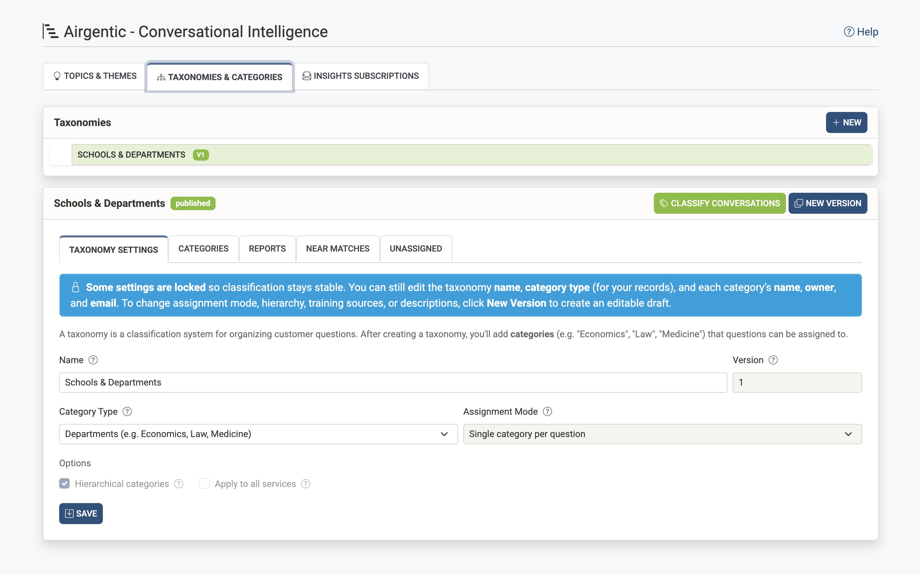The image size is (920, 574).
Task: Open the Insights Subscriptions tab
Action: point(361,76)
